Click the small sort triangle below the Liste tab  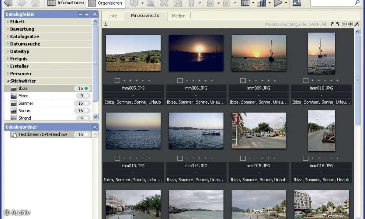click(106, 24)
